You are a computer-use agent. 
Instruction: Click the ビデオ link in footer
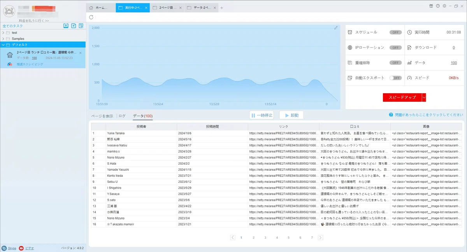[x=30, y=248]
